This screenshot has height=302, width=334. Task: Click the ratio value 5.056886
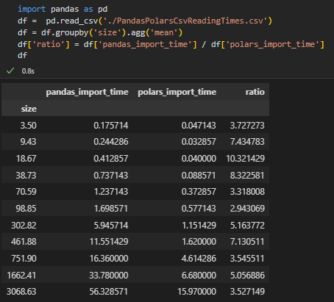(247, 275)
